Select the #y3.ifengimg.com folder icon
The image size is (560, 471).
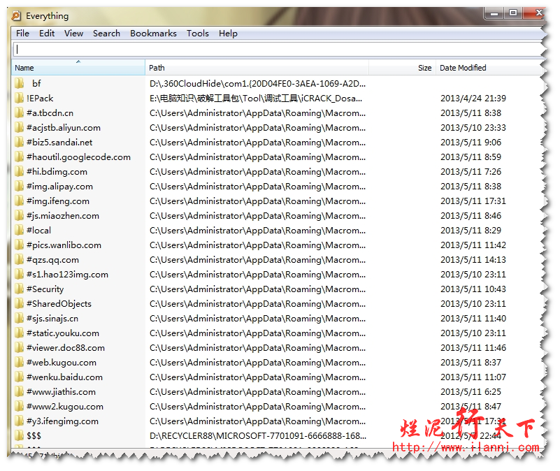(x=20, y=421)
